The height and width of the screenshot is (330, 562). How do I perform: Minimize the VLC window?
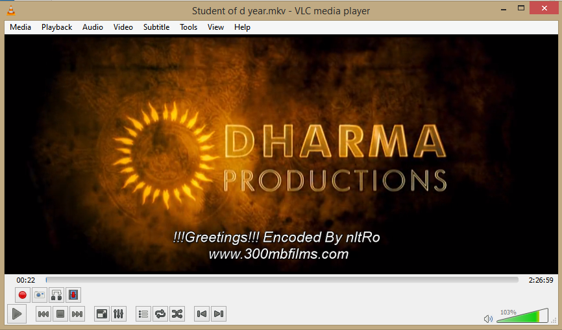coord(504,8)
